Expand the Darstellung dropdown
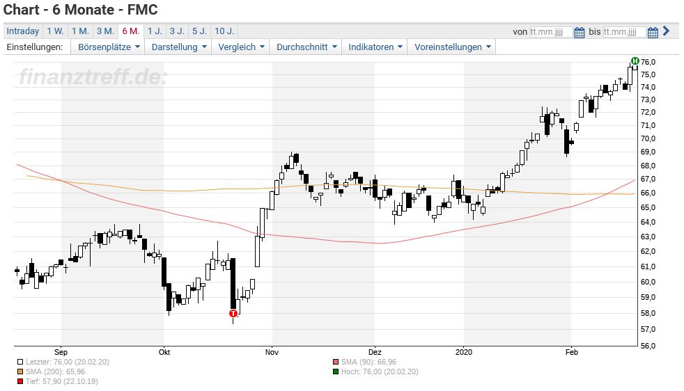This screenshot has width=684, height=391. 179,47
